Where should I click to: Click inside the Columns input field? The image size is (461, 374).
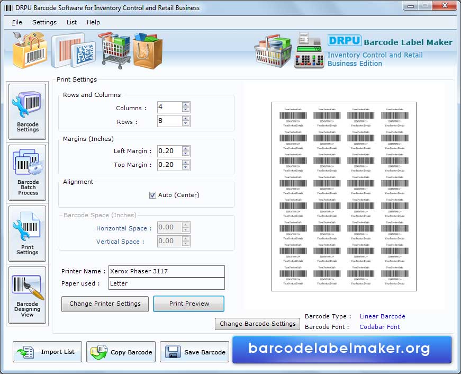click(170, 107)
